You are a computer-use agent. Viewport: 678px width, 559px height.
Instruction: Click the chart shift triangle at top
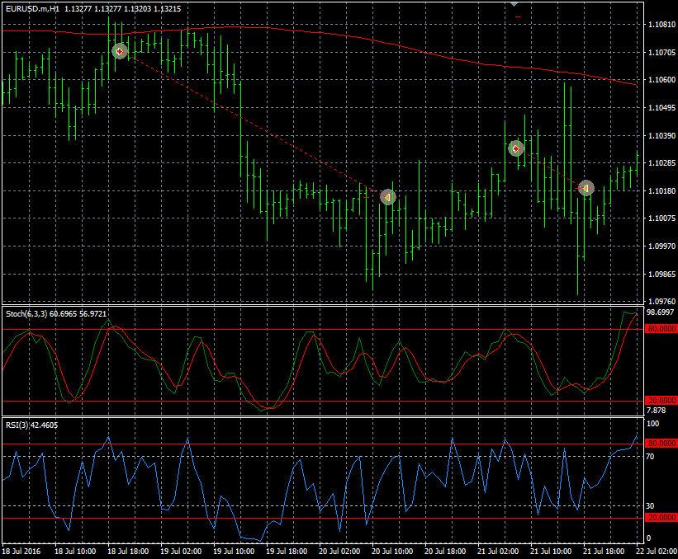(514, 4)
